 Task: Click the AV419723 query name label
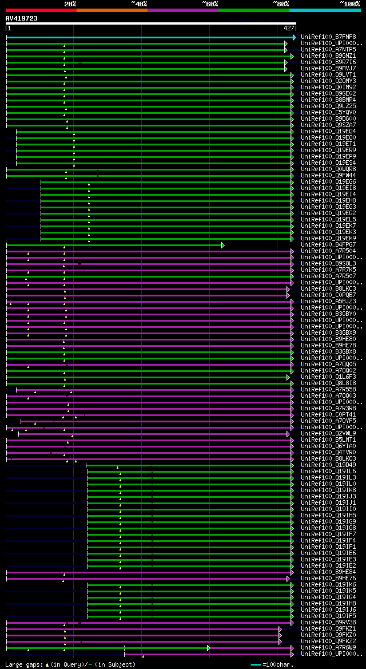click(x=21, y=18)
